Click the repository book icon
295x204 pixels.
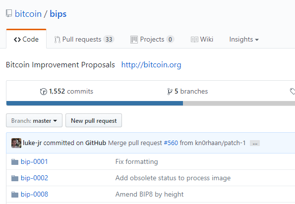pos(9,14)
